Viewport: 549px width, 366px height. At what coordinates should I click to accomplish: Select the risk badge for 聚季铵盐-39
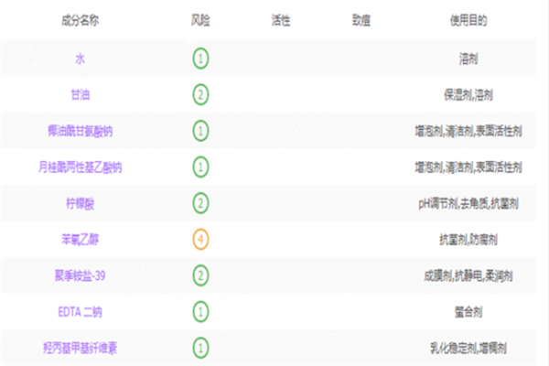pyautogui.click(x=200, y=274)
